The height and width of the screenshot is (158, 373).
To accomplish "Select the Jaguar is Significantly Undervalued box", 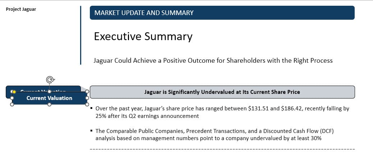I will 222,92.
